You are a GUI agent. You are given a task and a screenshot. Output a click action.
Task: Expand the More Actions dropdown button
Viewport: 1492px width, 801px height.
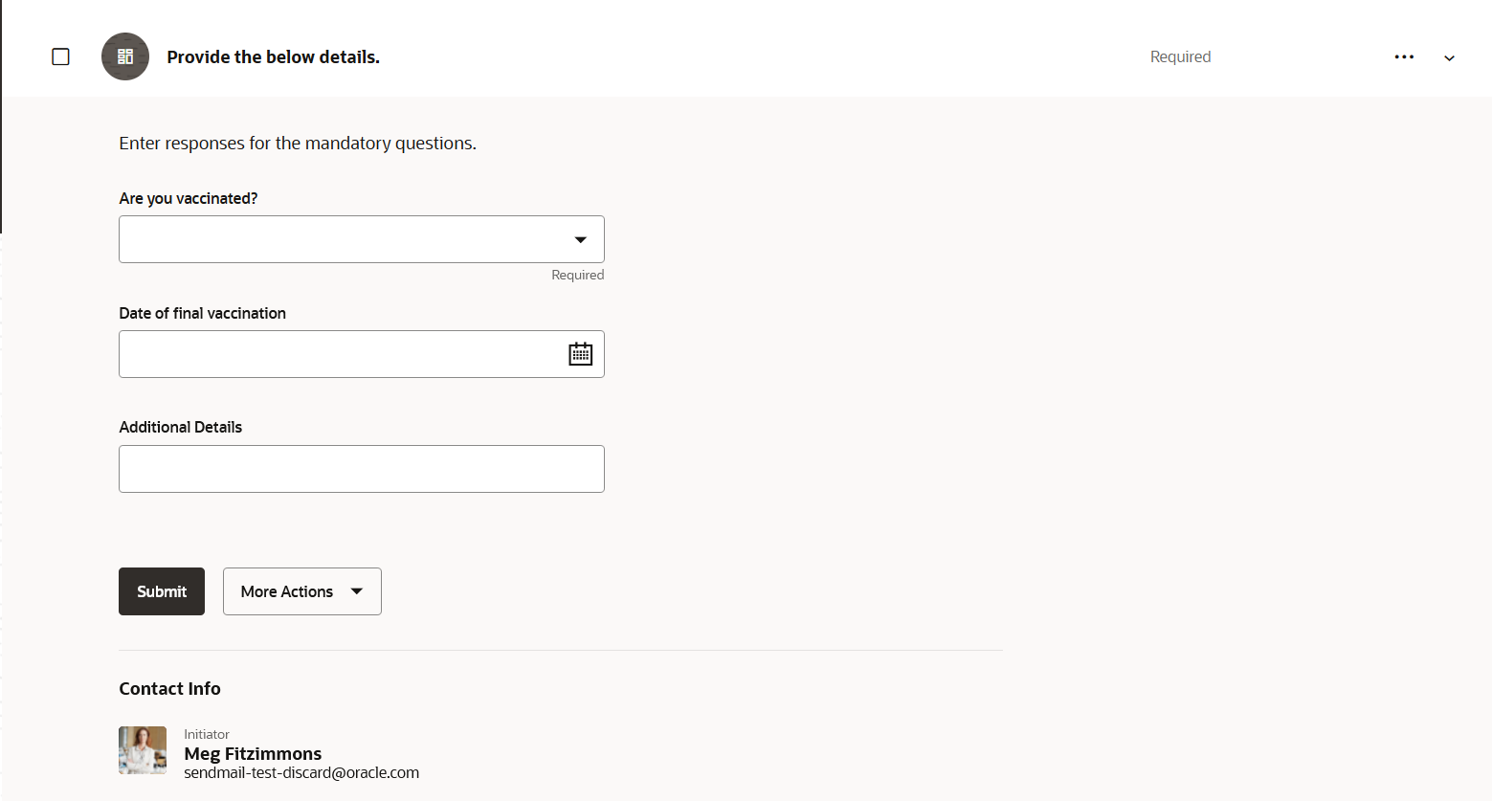[x=301, y=591]
